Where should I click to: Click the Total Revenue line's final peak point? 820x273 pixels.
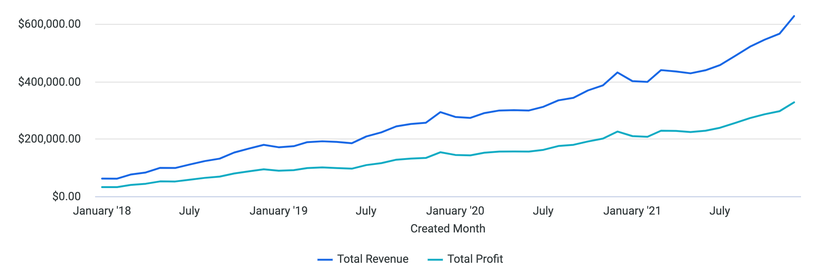(x=794, y=16)
